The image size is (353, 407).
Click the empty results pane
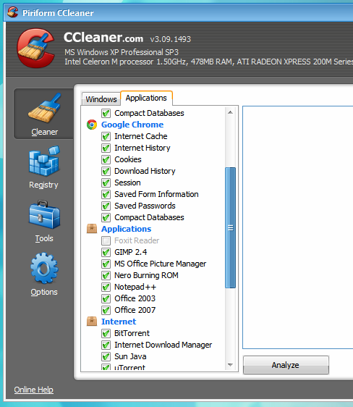tap(298, 227)
